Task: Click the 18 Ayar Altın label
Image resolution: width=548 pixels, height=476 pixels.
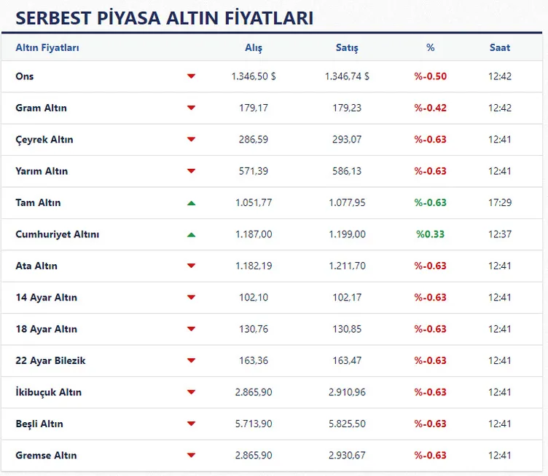Action: click(46, 329)
